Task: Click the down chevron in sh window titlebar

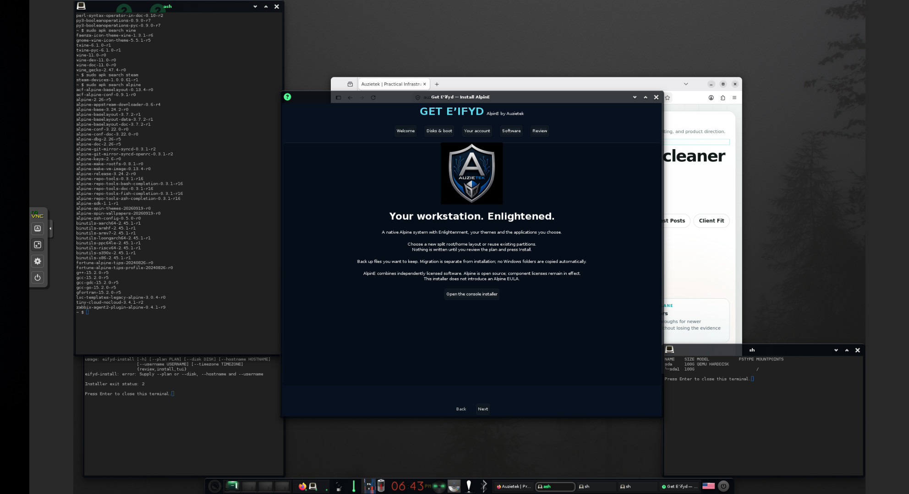Action: coord(836,350)
